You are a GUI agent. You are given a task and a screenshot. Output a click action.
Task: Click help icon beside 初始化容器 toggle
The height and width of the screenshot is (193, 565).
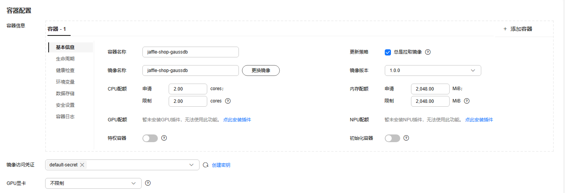pos(406,138)
